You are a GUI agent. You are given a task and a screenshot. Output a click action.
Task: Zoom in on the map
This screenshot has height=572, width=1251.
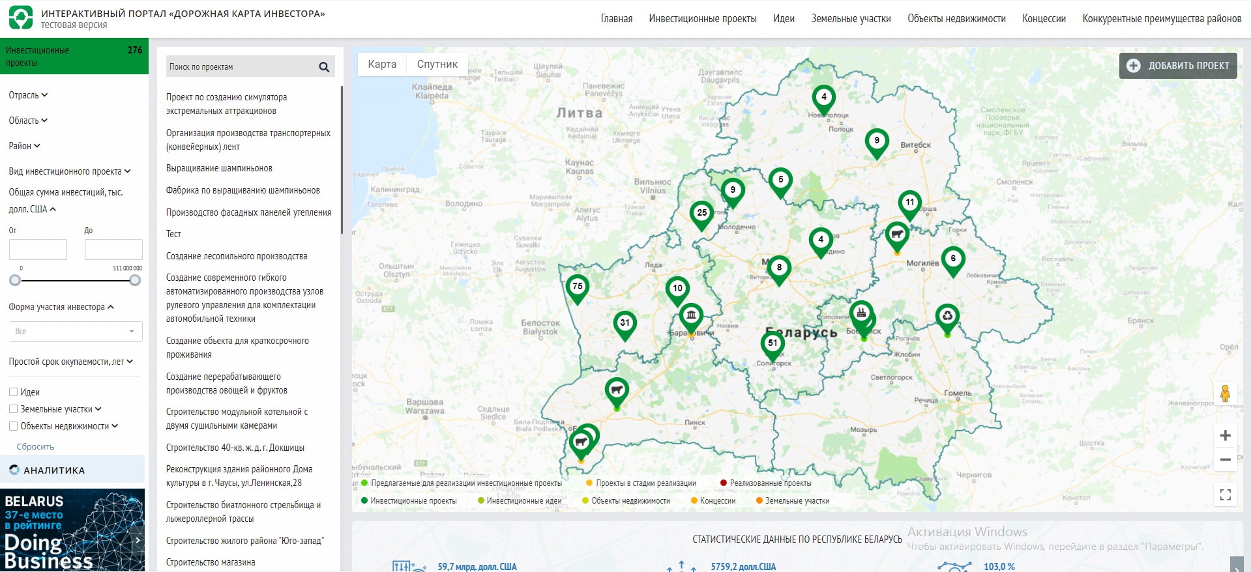pos(1225,435)
